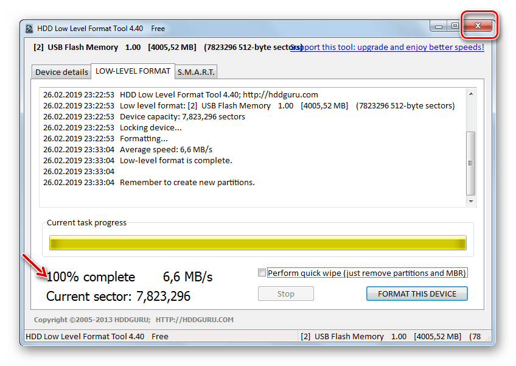Open the HTTP://HDDGURU.COM copyright link
This screenshot has width=516, height=366.
tap(194, 320)
